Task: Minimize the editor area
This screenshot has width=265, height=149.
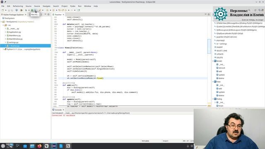Action: [205, 14]
